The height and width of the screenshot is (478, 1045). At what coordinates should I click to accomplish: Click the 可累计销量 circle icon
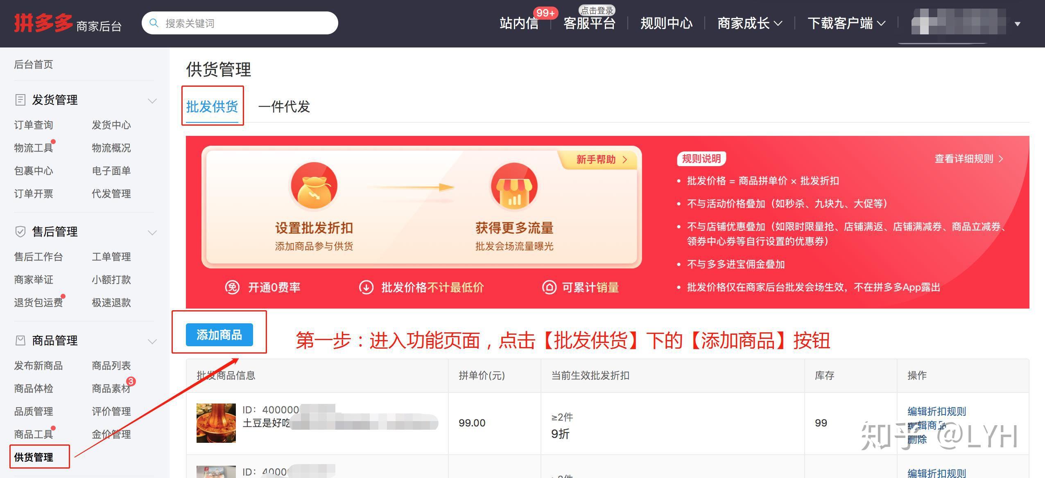click(549, 287)
